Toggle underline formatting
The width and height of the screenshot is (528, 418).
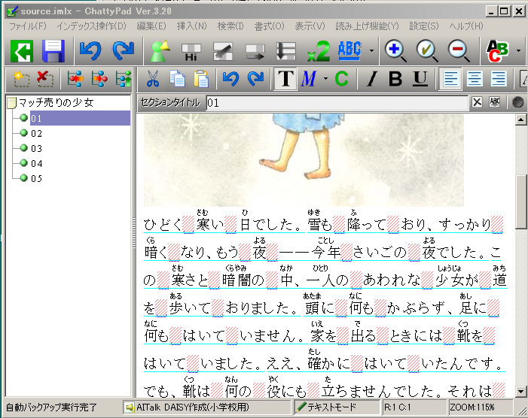click(420, 79)
